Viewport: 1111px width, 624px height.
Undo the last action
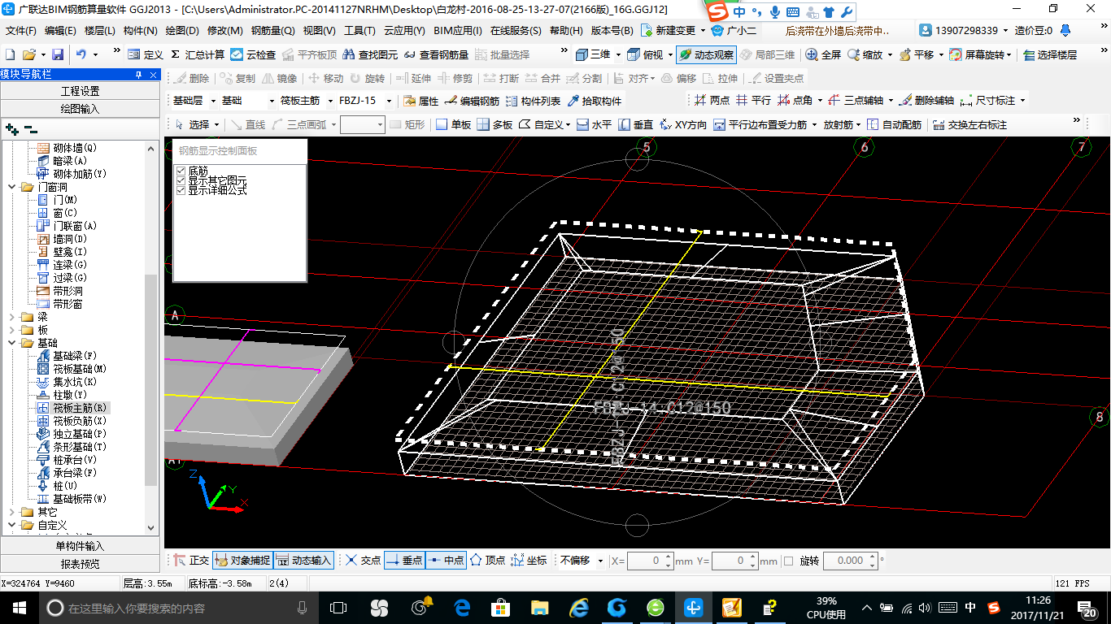point(81,54)
